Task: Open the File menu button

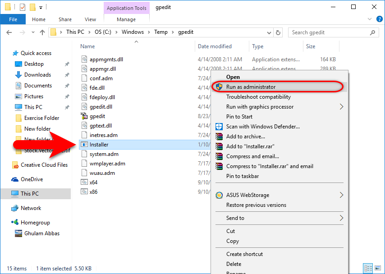Action: point(13,19)
